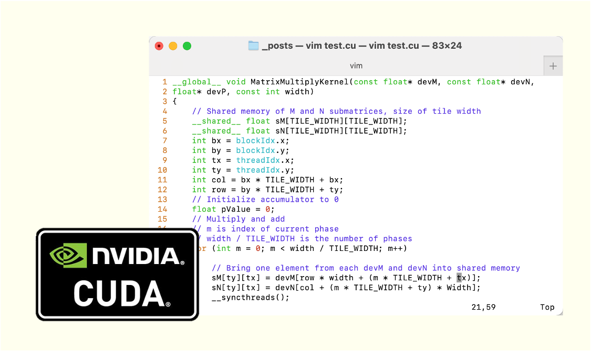Open a new tab with the plus icon

click(x=554, y=65)
